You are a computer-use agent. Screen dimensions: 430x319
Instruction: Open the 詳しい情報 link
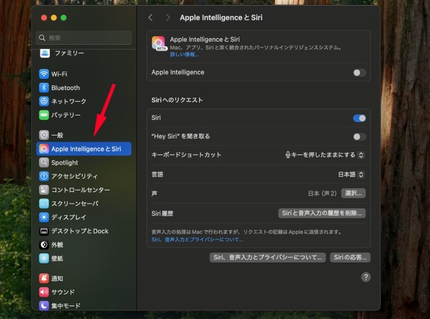(184, 54)
